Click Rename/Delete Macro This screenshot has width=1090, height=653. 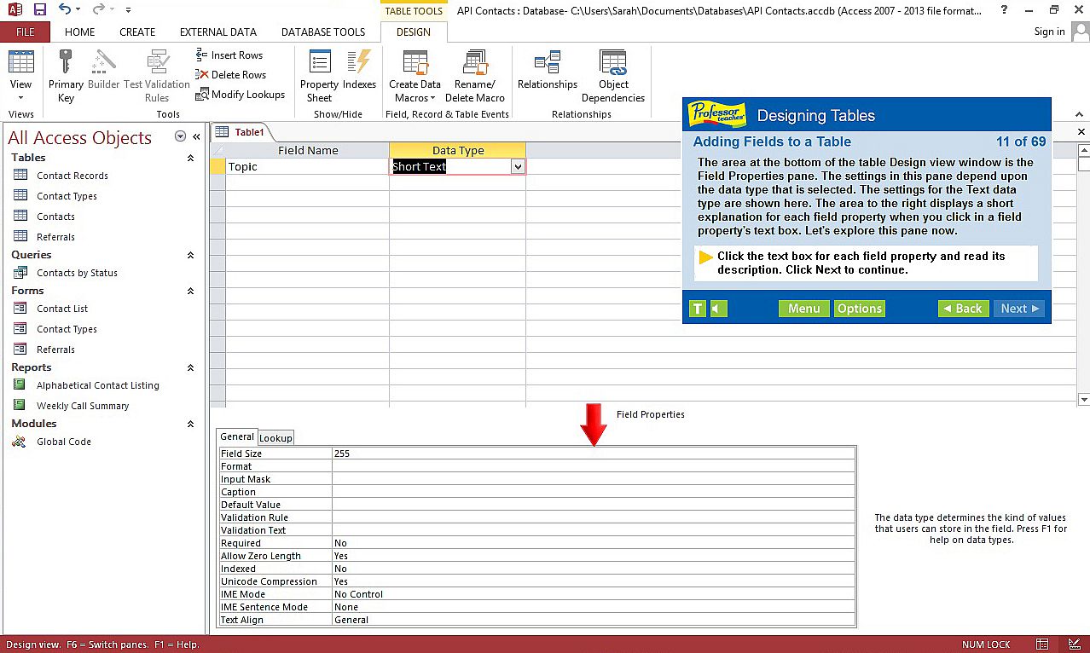[474, 76]
